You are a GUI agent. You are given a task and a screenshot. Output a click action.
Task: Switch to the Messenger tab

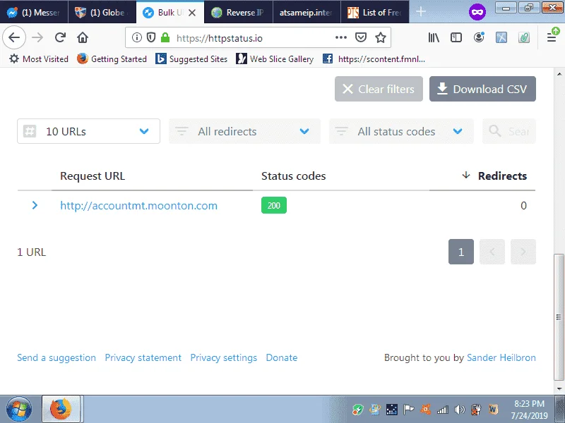tap(34, 12)
